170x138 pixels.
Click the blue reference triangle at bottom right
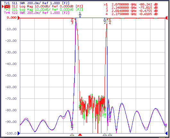click(x=166, y=133)
